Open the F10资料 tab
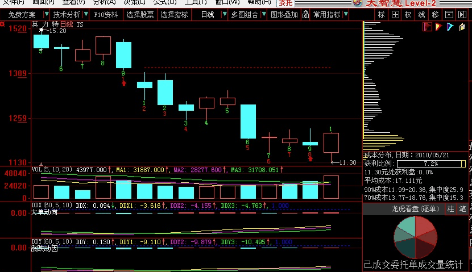This screenshot has height=272, width=472. click(106, 14)
